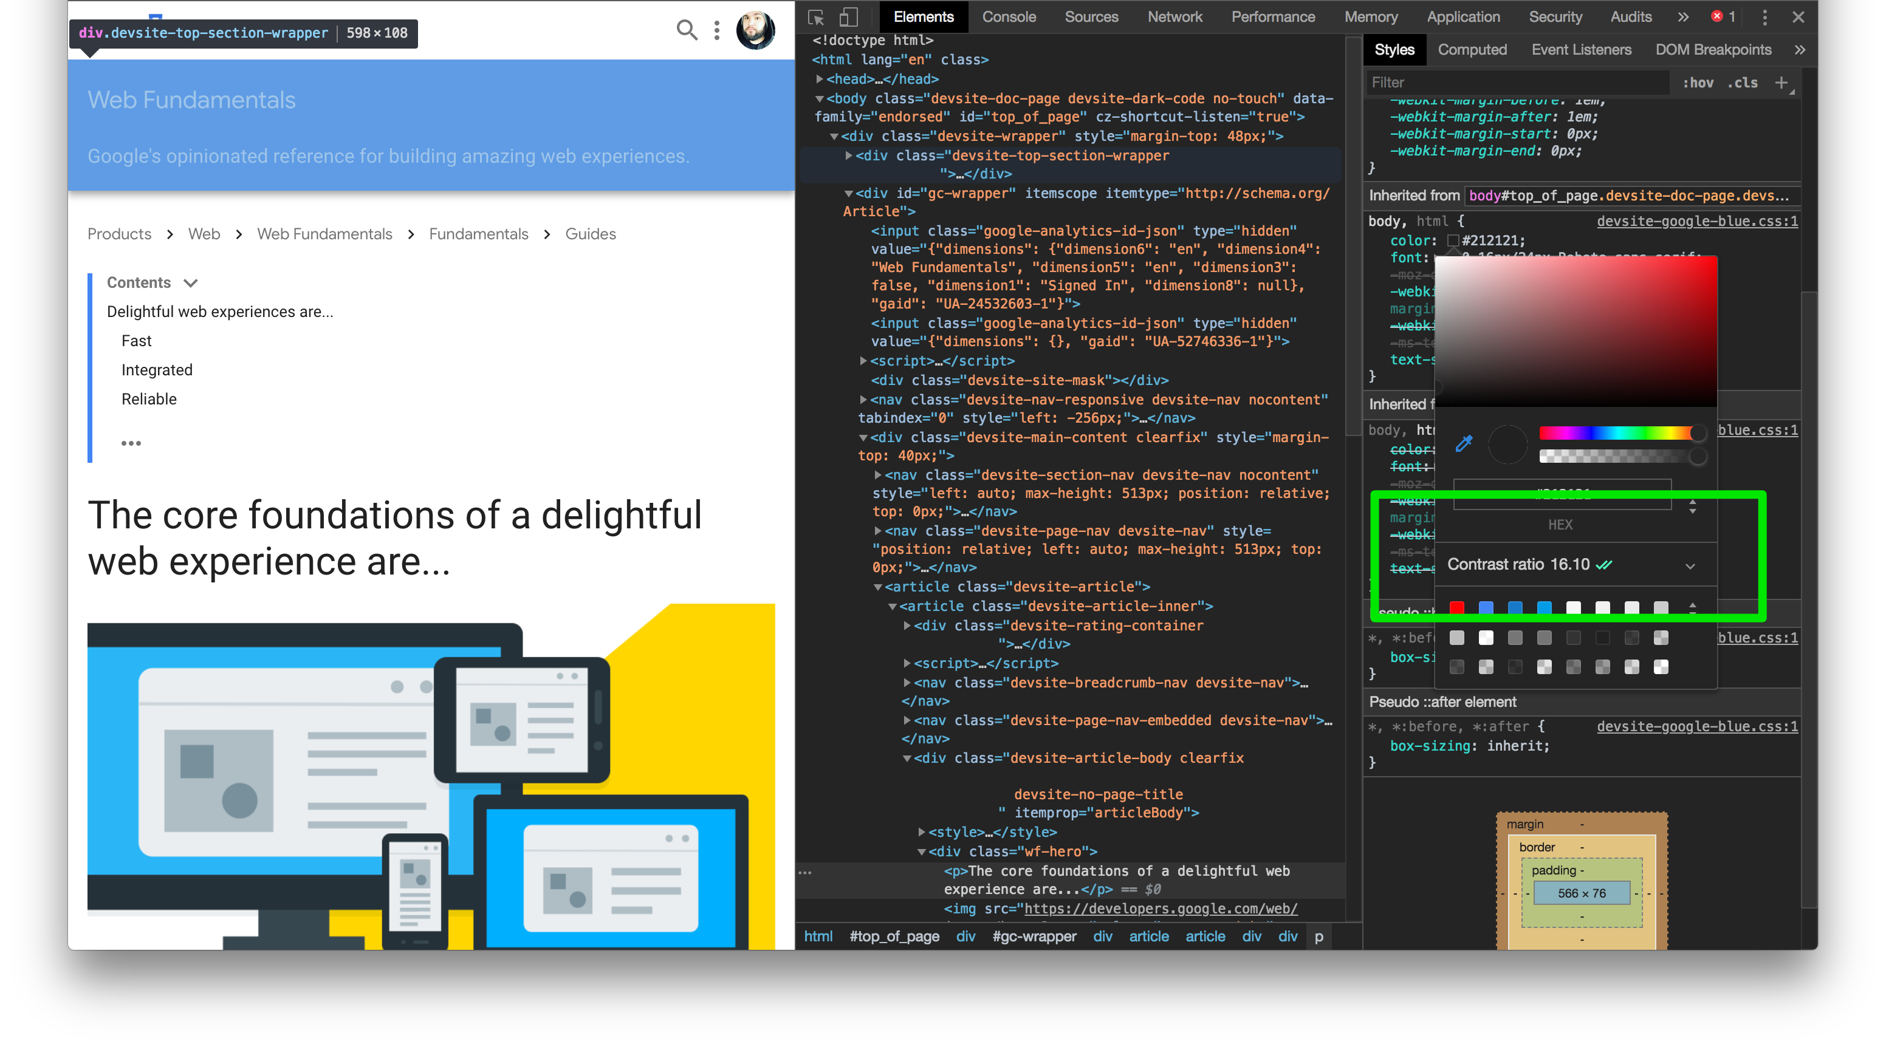Click the color swatch square before #212121
Viewport: 1886px width, 1047px height.
[x=1453, y=240]
